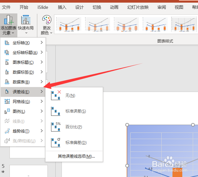The image size is (198, 177).
Task: Click the 数据表(B) icon
Action: 7,82
